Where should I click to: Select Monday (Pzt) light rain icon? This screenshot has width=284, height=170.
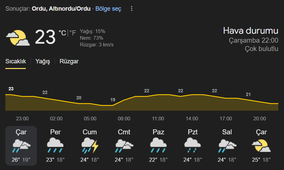[x=193, y=145]
